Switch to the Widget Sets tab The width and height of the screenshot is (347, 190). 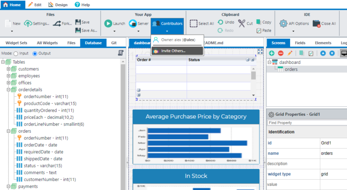pos(16,43)
